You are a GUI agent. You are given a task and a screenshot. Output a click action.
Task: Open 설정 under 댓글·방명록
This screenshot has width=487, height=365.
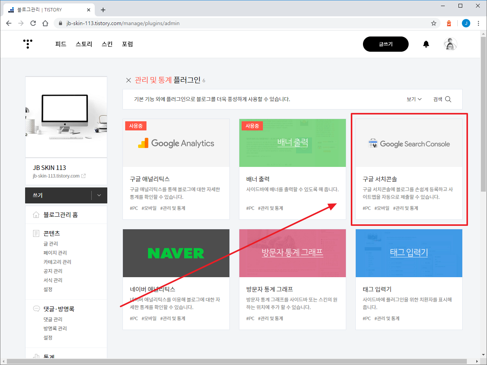tap(48, 338)
